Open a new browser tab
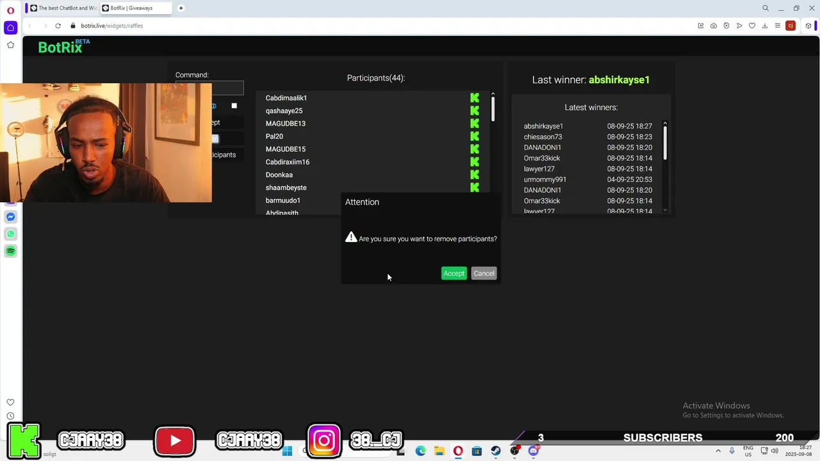 click(181, 8)
